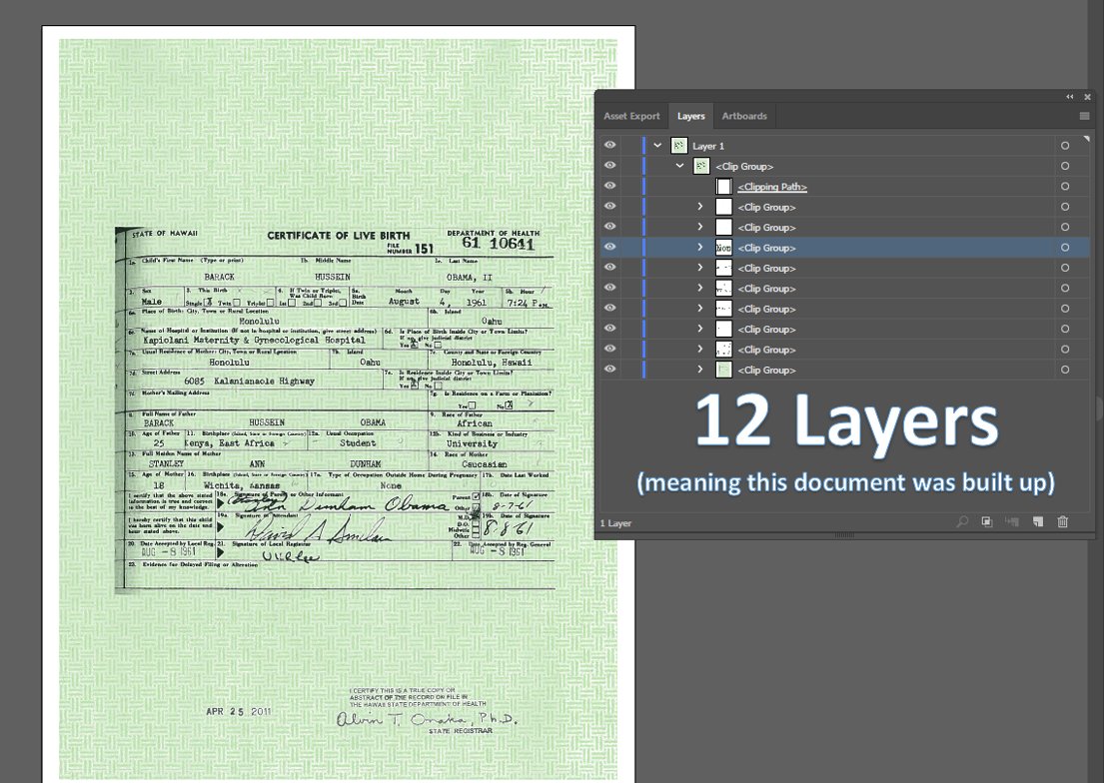Switch to the Asset Export tab
The image size is (1104, 783).
[631, 116]
